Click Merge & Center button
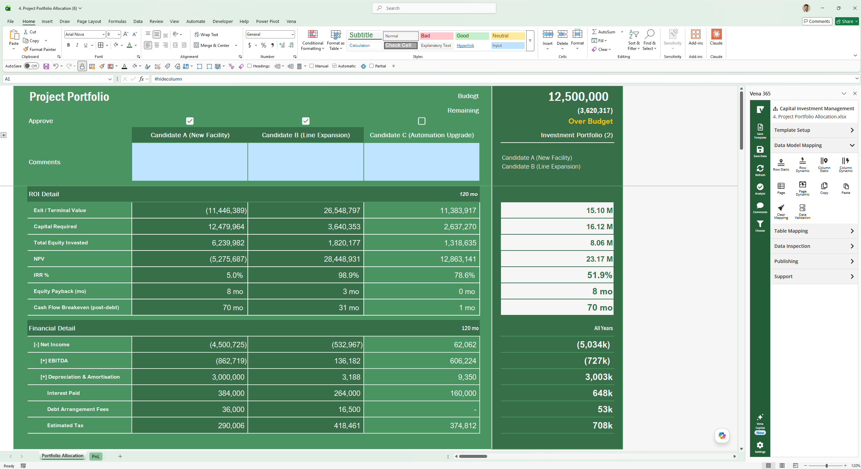The width and height of the screenshot is (861, 469). 212,45
